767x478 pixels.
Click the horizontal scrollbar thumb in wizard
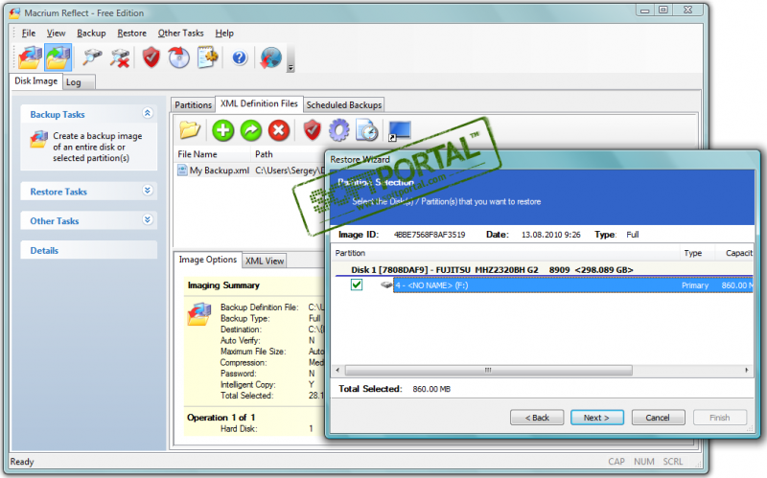coord(488,370)
